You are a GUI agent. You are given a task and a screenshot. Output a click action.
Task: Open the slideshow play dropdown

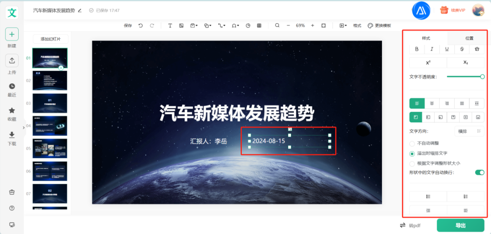click(x=343, y=25)
